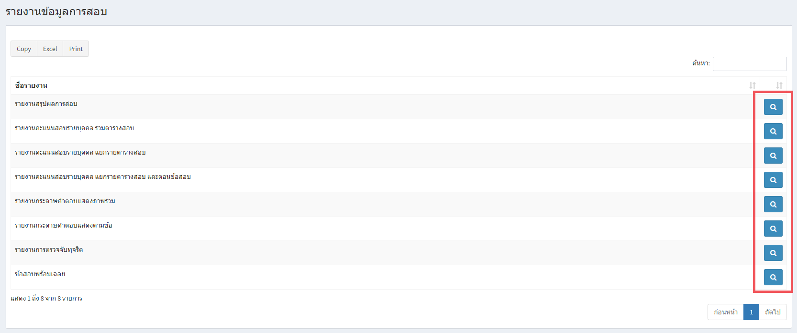Screen dimensions: 797x333
Task: View report รายงานคะแนนสอบรายบุคคล รวมตารางสอบ magnifier
Action: (x=773, y=131)
